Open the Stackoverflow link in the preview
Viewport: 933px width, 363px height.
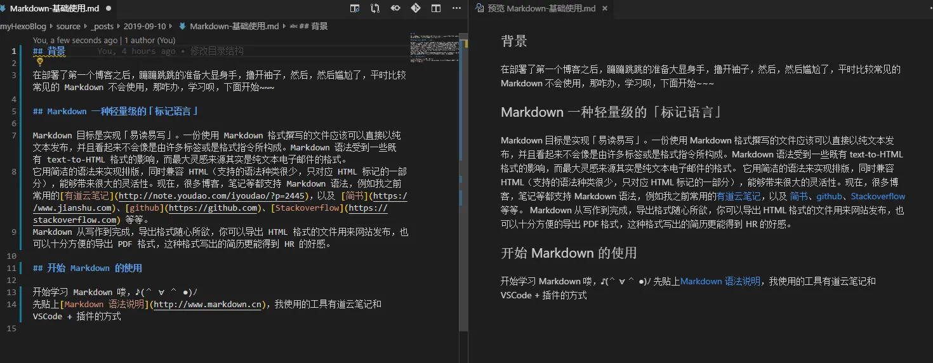pos(878,196)
